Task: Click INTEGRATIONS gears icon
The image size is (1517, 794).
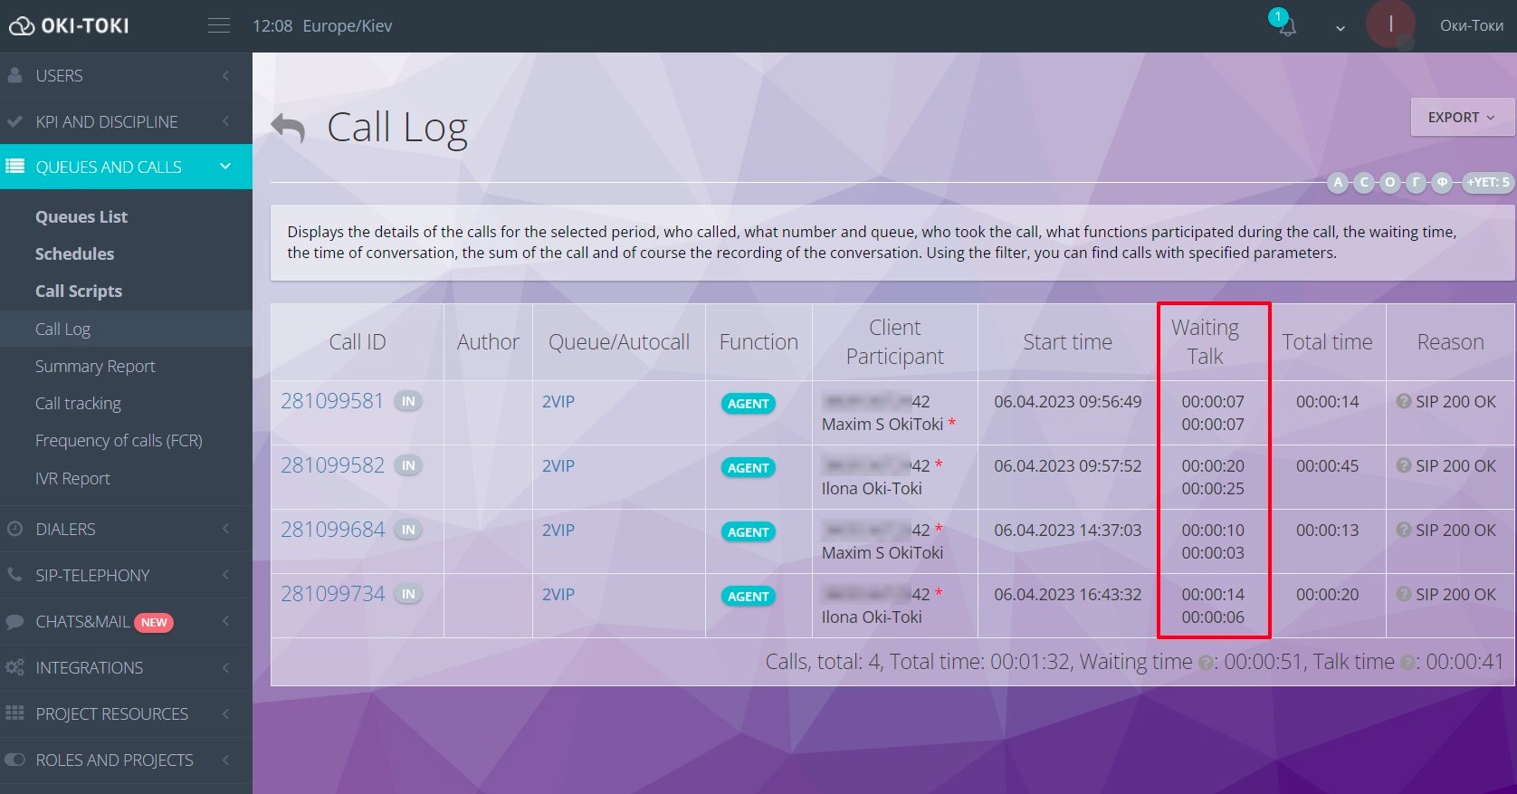Action: tap(14, 667)
